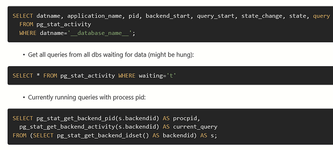Click the orange query keyword at line end
The width and height of the screenshot is (333, 150).
pyautogui.click(x=321, y=16)
